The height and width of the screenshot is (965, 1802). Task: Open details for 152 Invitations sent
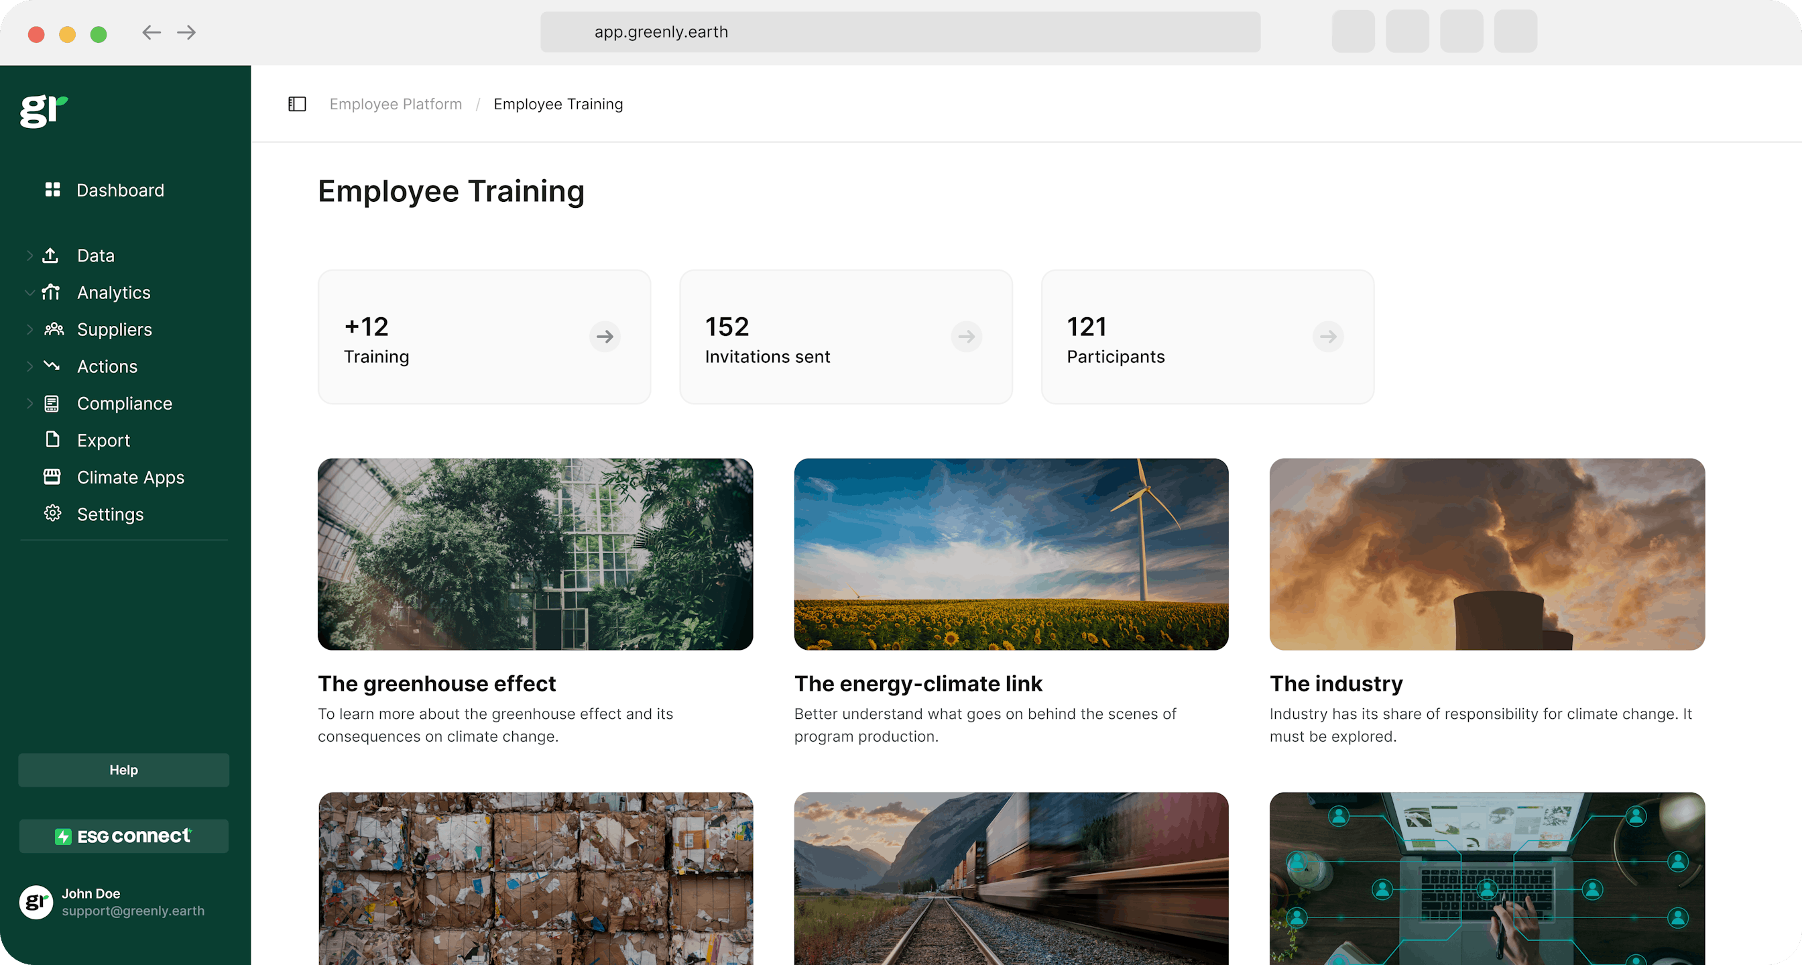tap(966, 337)
